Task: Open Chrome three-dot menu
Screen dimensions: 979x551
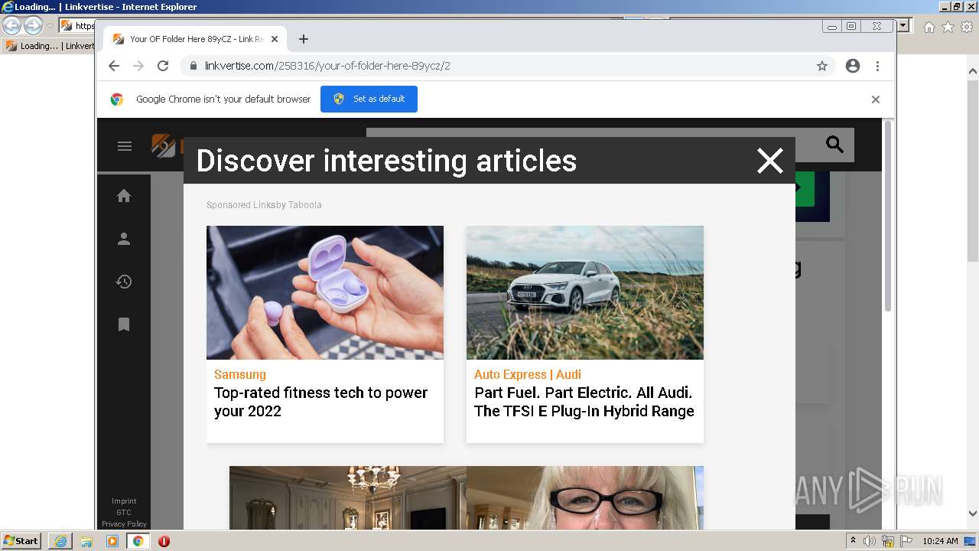Action: 877,66
